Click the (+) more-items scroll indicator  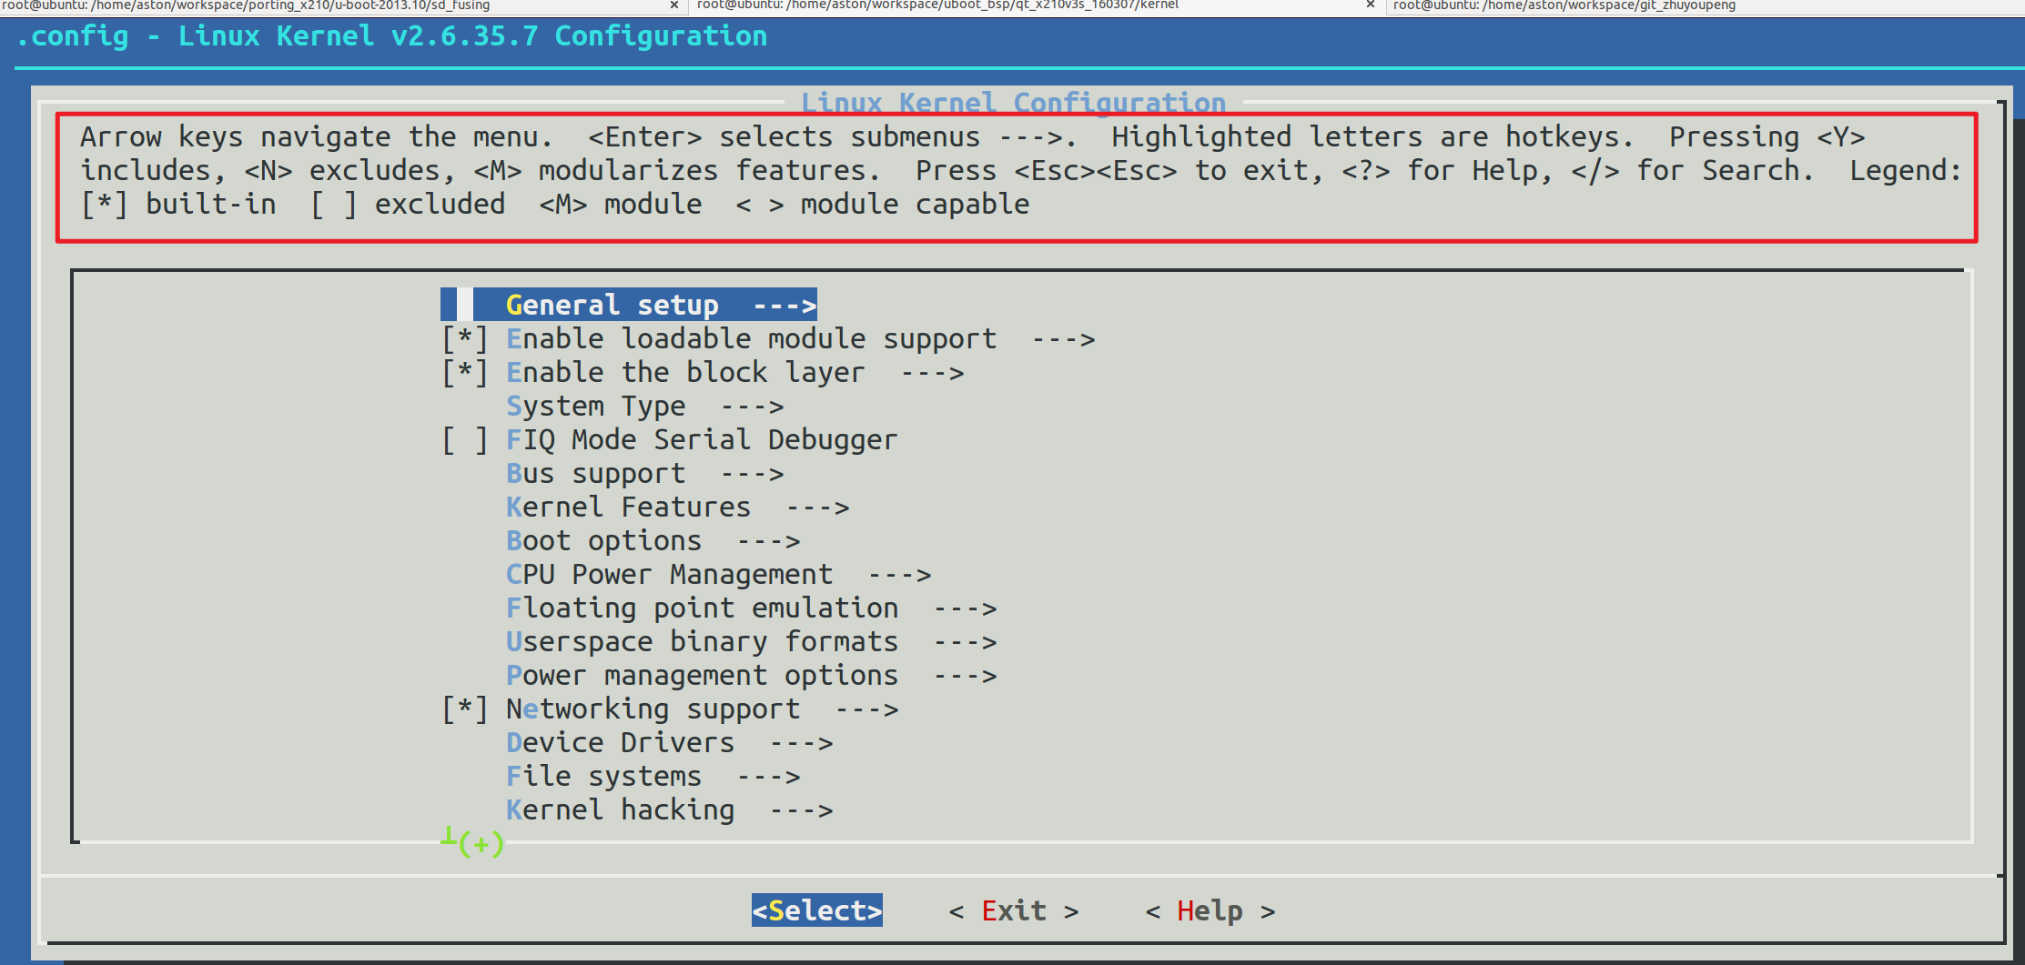pos(481,844)
